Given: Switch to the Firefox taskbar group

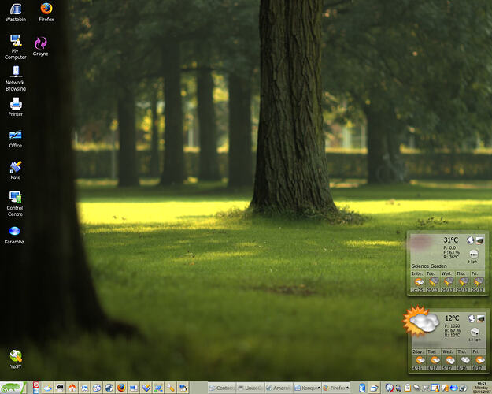Looking at the screenshot, I should 335,388.
